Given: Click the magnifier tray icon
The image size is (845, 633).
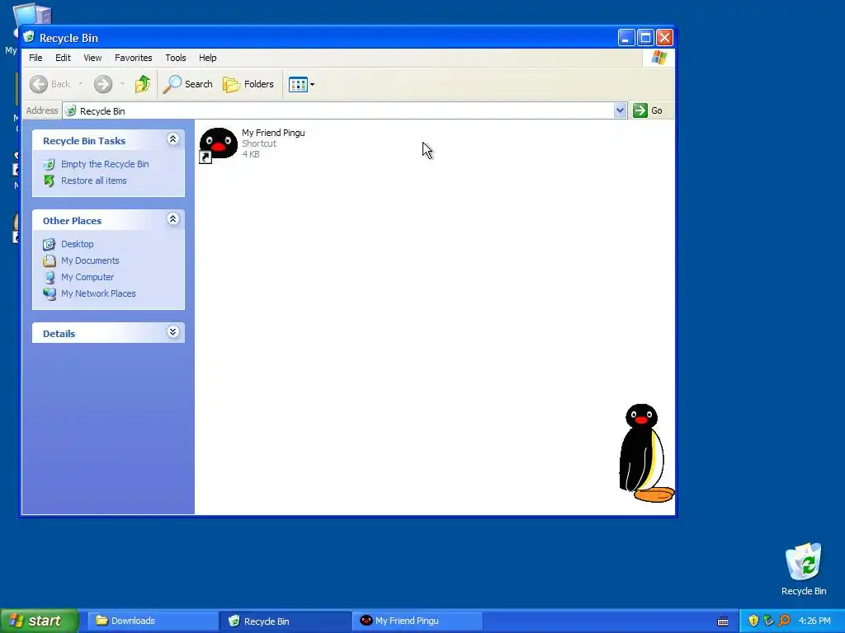Looking at the screenshot, I should tap(784, 621).
